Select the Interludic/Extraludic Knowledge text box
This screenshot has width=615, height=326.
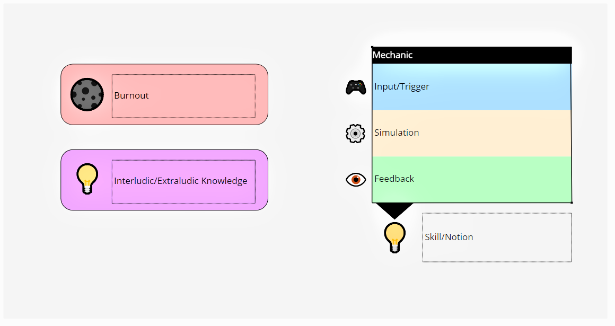point(183,181)
